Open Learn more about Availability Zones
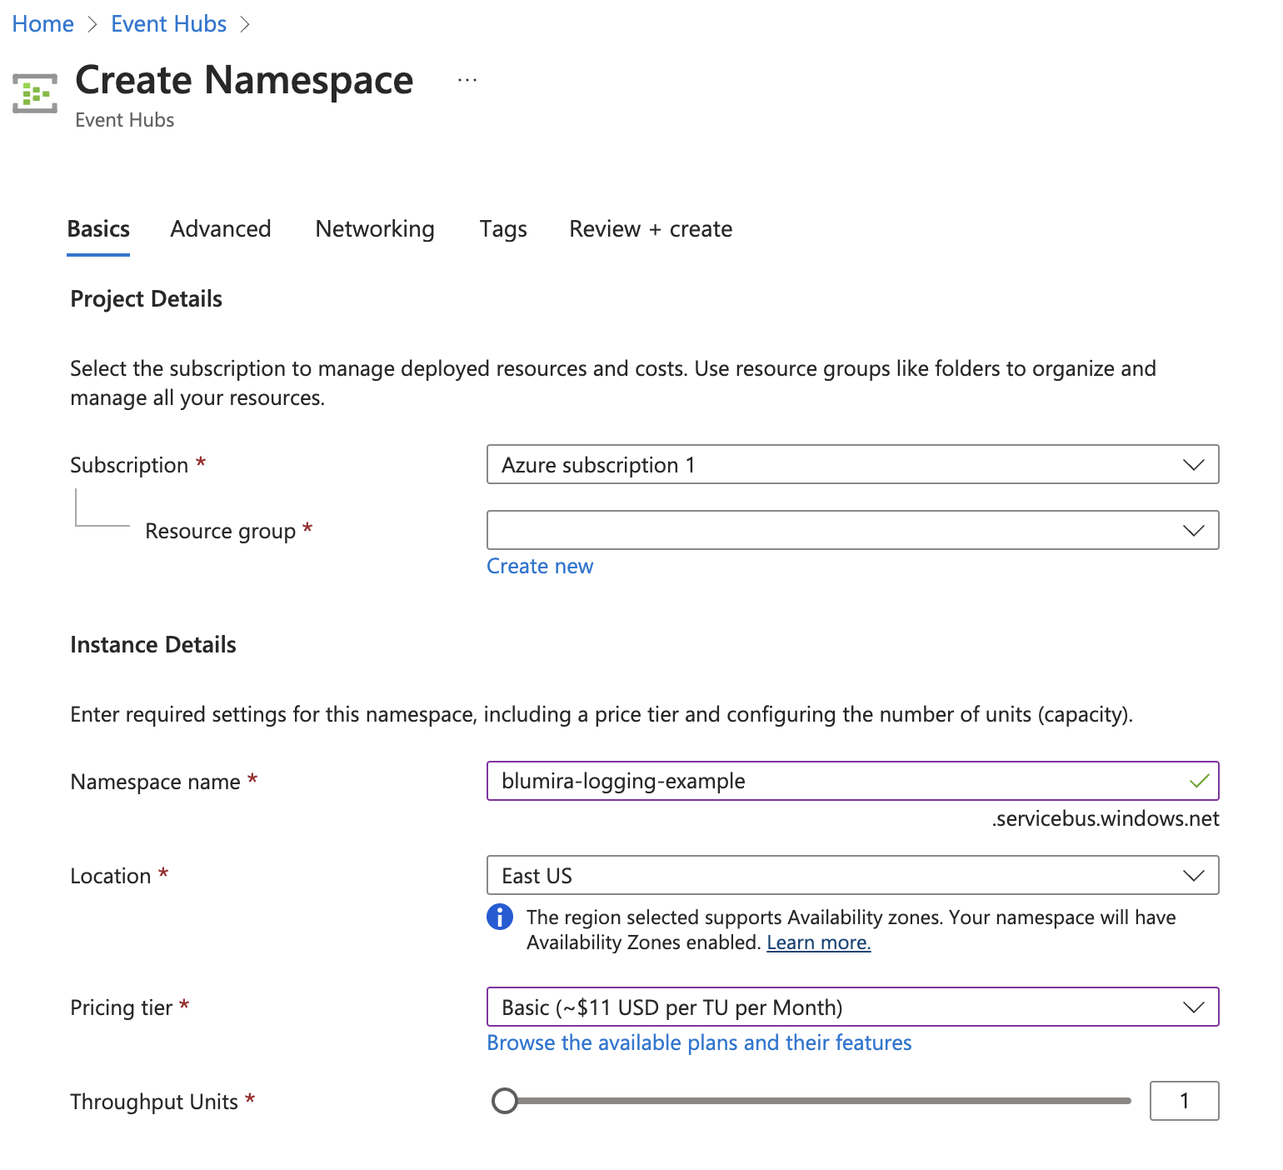1283x1170 pixels. point(818,942)
